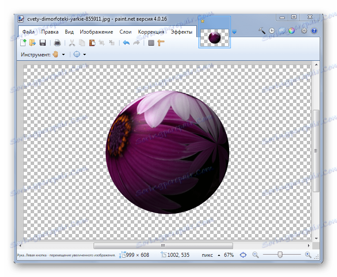Screen dimensions: 337x277
Task: Paste from the clipboard icon
Action: pyautogui.click(x=92, y=43)
